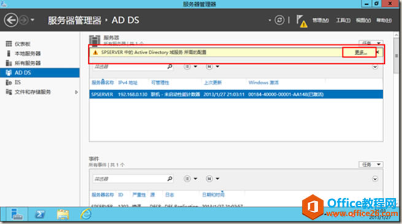Expand File and Storage Services arrow

click(x=76, y=92)
